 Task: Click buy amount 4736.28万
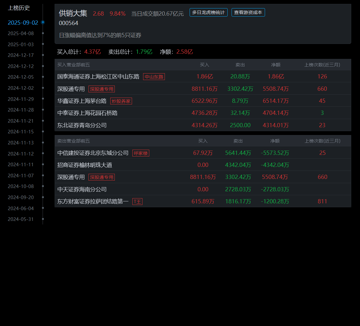(x=204, y=113)
